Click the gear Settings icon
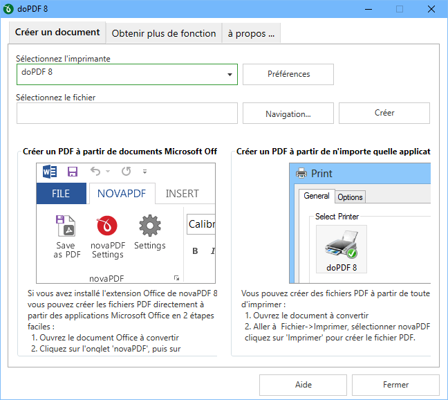Image resolution: width=448 pixels, height=400 pixels. coord(150,226)
